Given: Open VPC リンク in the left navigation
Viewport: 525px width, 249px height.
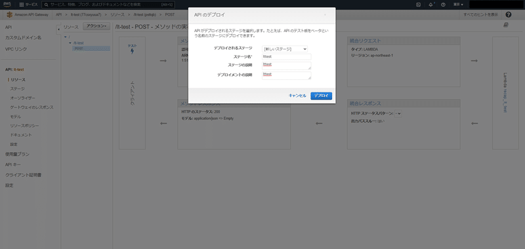Looking at the screenshot, I should pos(16,49).
